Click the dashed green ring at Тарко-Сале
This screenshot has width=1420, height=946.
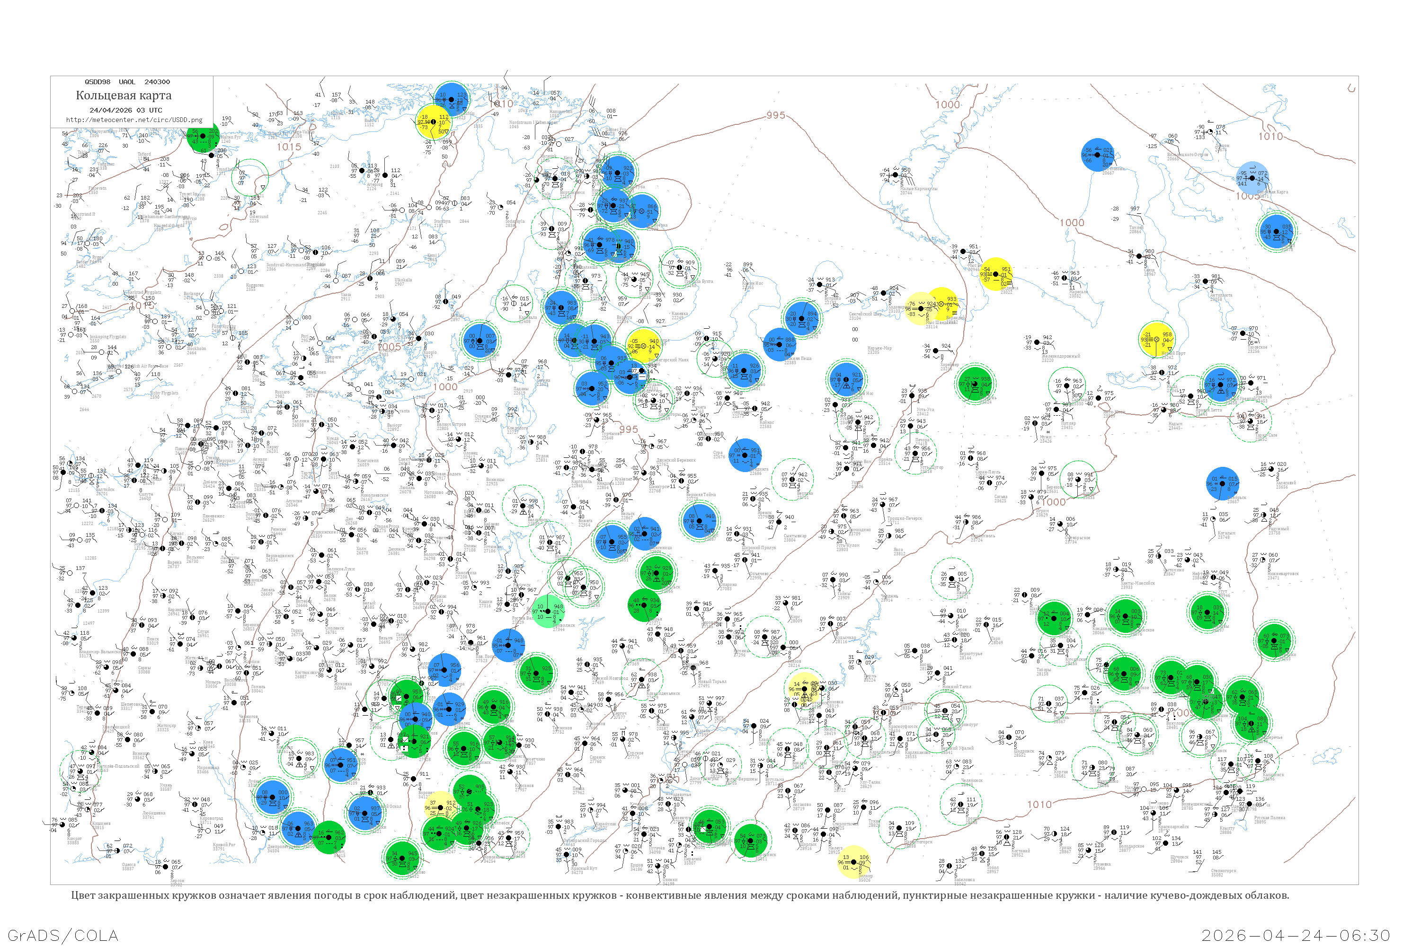(x=1251, y=420)
